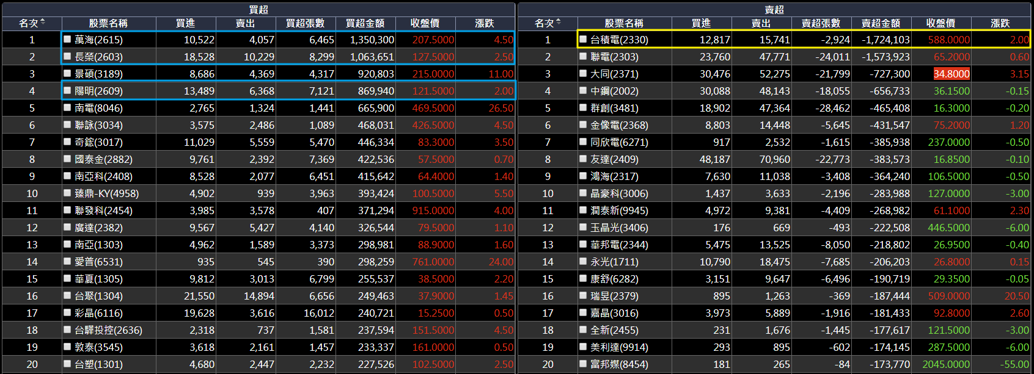Open stock 奇鋐(3017)

[98, 142]
